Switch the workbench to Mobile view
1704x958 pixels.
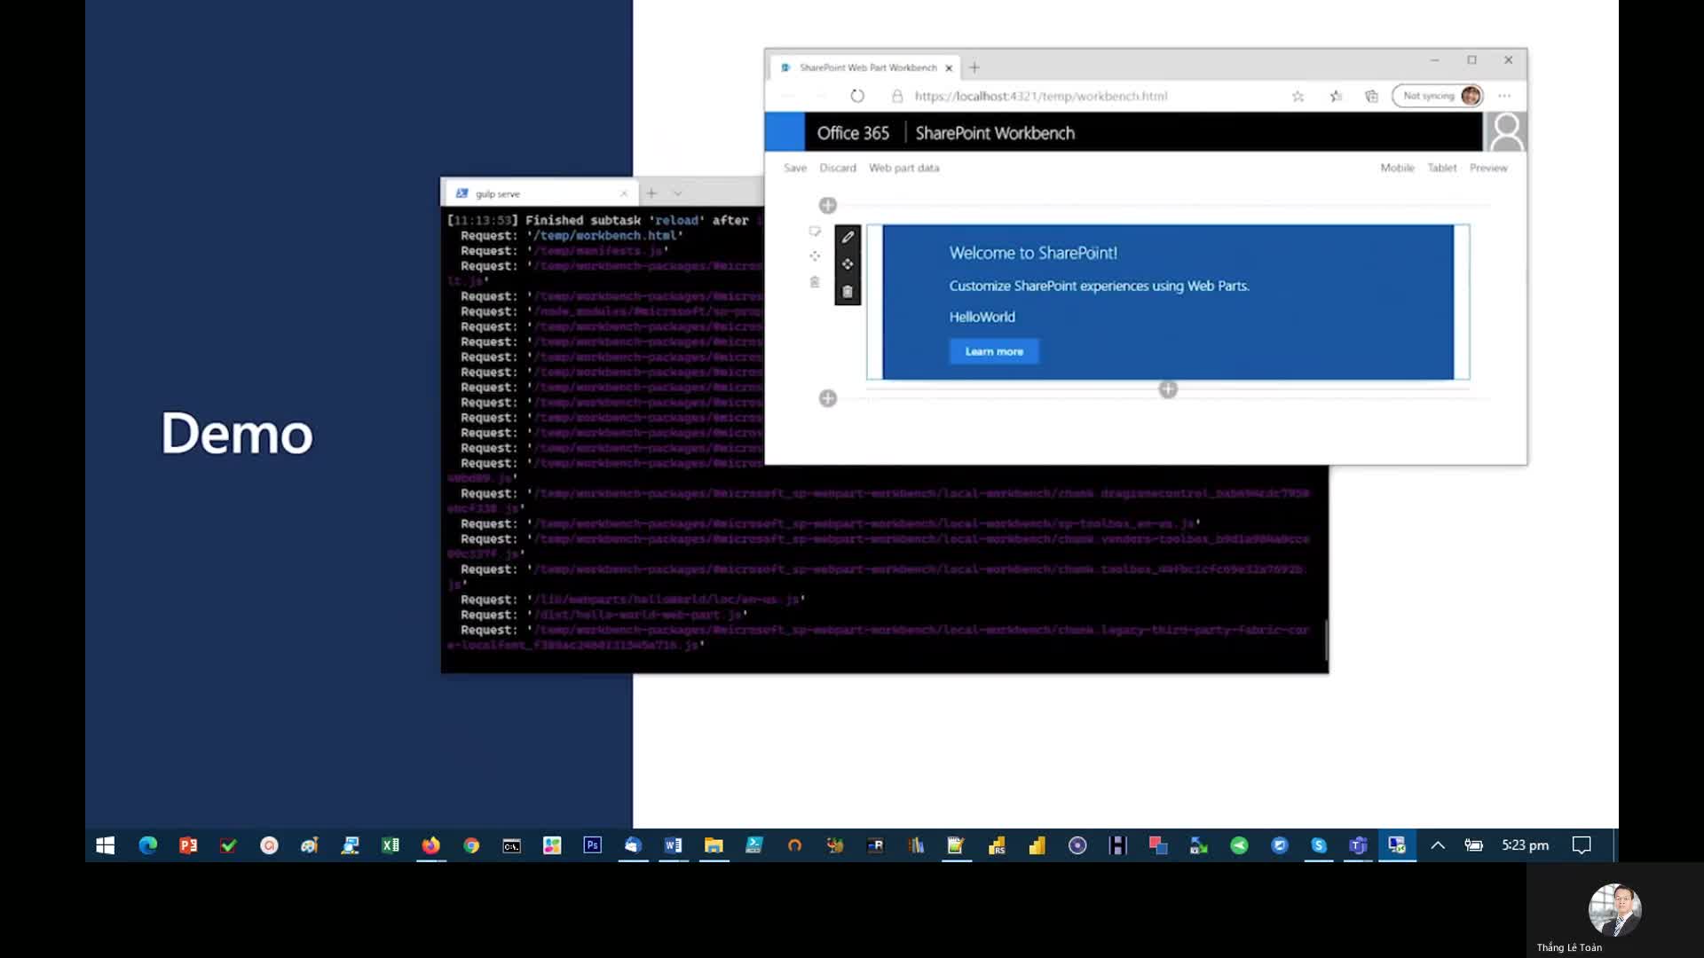pos(1397,168)
